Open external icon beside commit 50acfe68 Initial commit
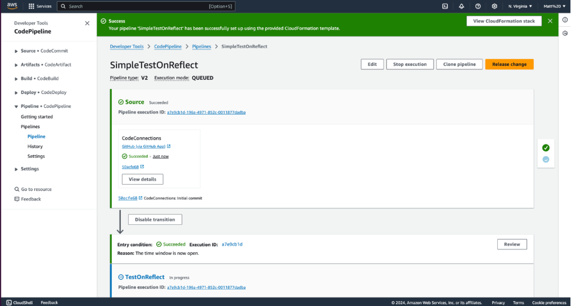This screenshot has width=571, height=306. click(x=140, y=198)
